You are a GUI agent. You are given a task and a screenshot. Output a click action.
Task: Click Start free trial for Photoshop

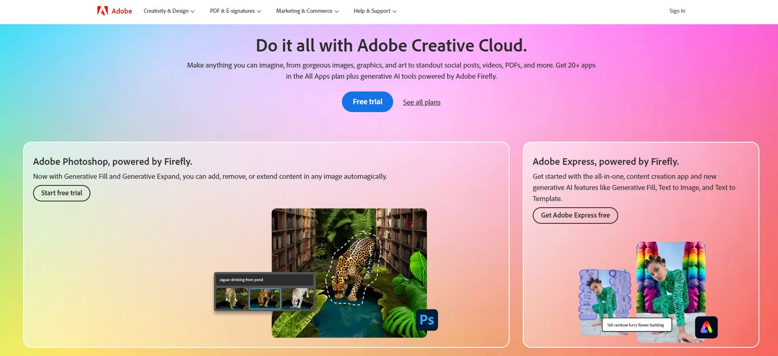pos(62,193)
